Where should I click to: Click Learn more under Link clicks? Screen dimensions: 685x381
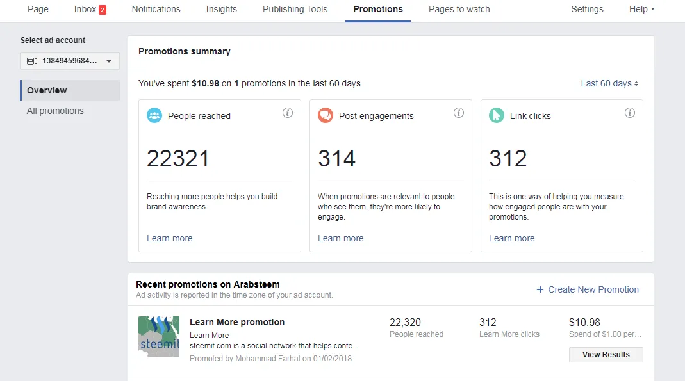(511, 238)
